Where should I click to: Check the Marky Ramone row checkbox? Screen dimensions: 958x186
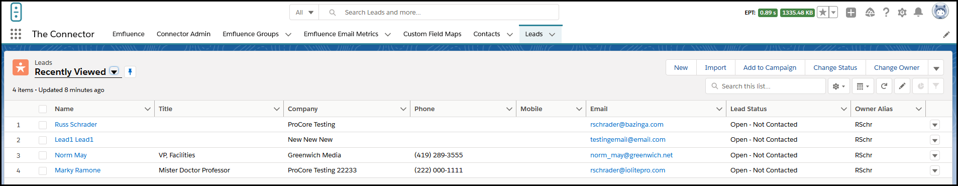coord(43,170)
